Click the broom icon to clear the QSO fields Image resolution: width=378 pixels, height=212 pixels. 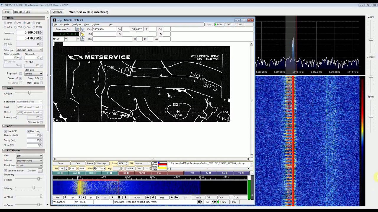[83, 34]
